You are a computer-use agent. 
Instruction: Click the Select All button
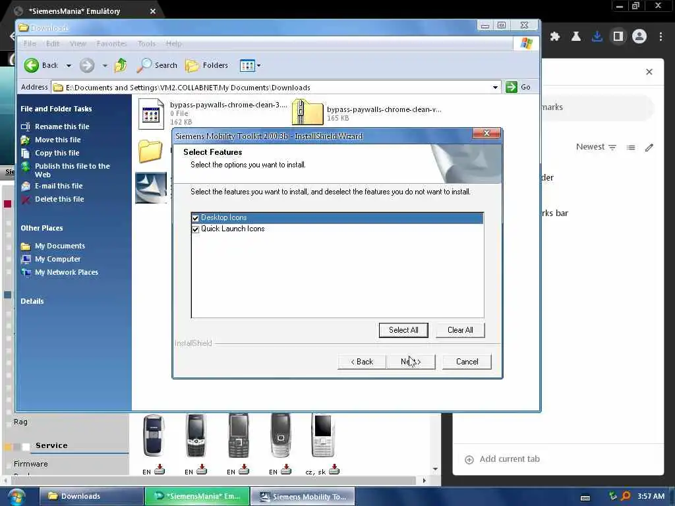403,330
